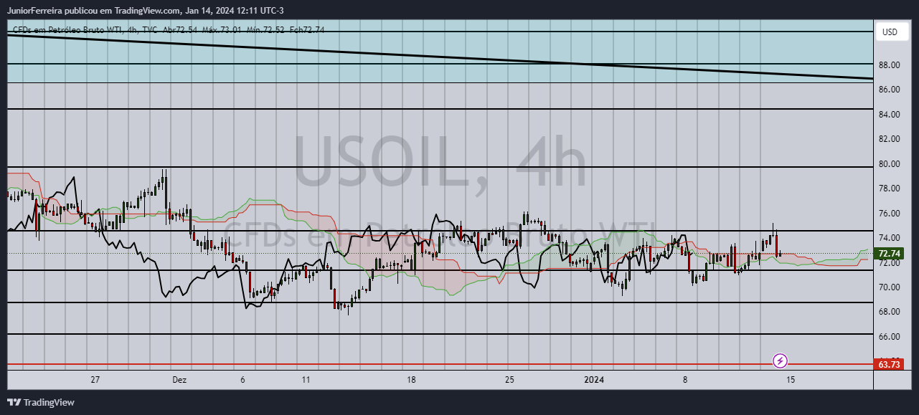Click the '2024' year label on time axis
919x415 pixels.
(x=594, y=380)
